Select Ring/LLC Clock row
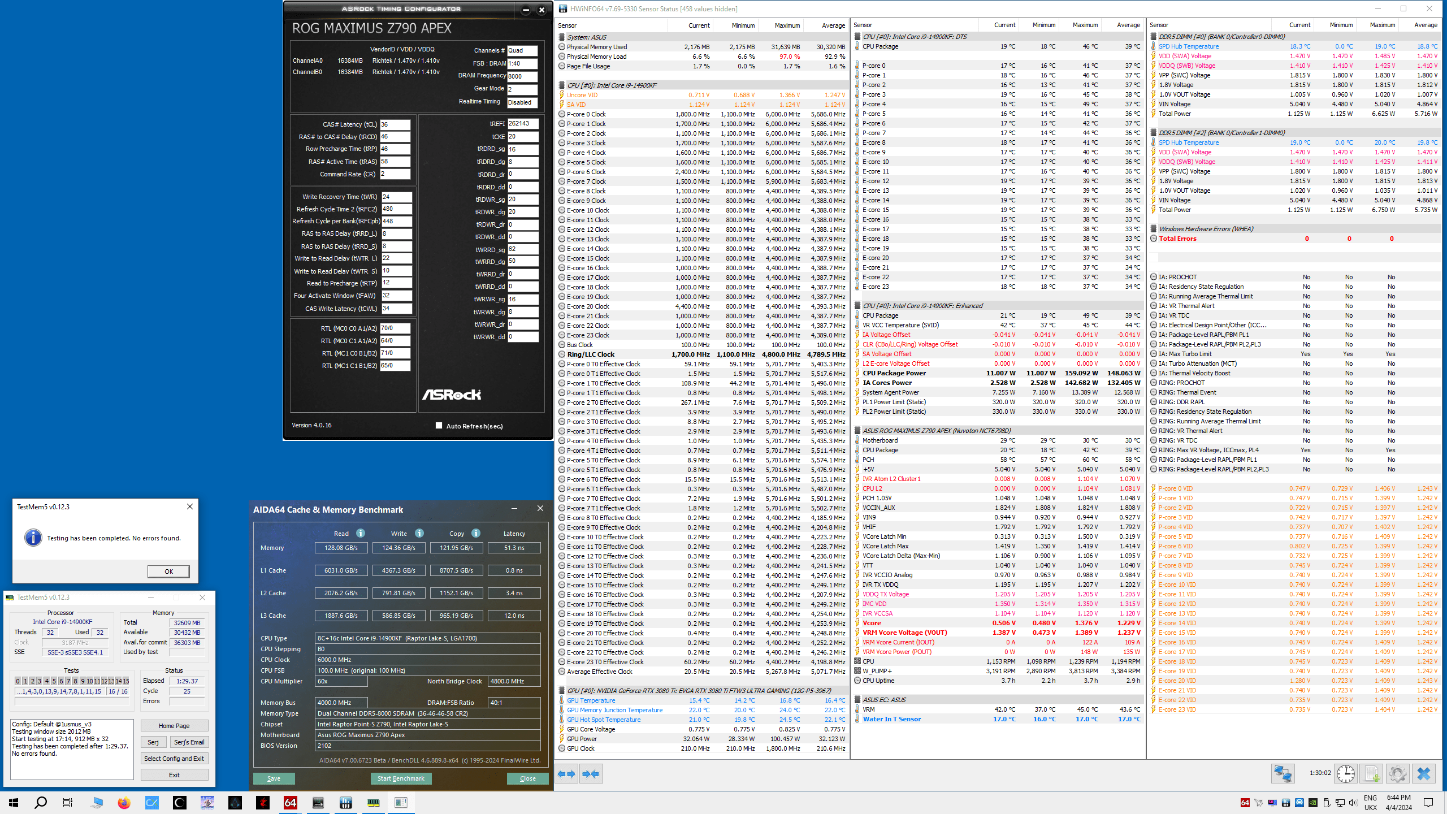This screenshot has width=1447, height=814. tap(702, 354)
